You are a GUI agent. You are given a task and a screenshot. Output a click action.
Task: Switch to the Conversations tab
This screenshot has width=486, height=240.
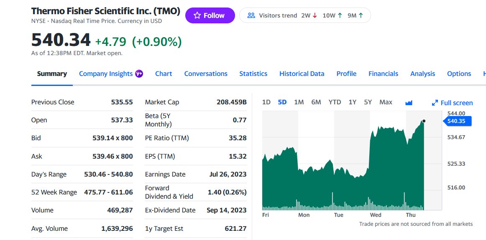[206, 73]
